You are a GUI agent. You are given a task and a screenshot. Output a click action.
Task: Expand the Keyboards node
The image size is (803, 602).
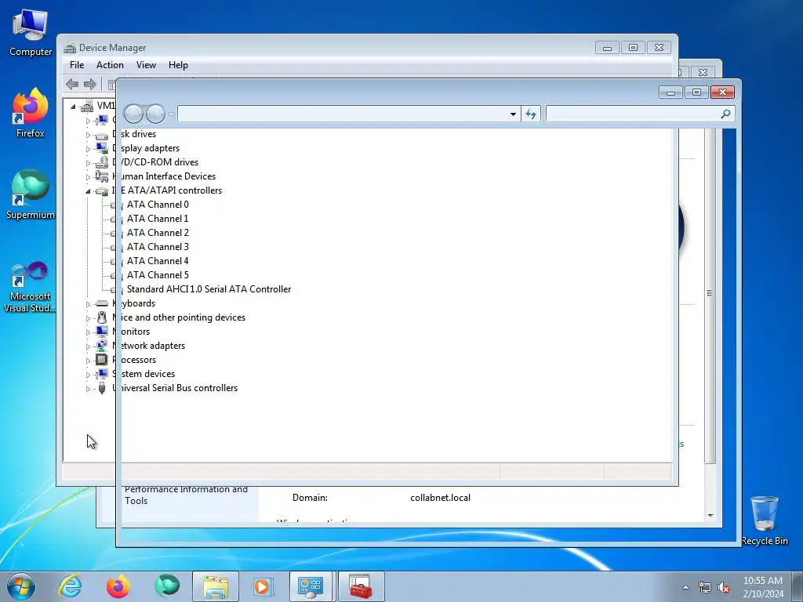[88, 304]
